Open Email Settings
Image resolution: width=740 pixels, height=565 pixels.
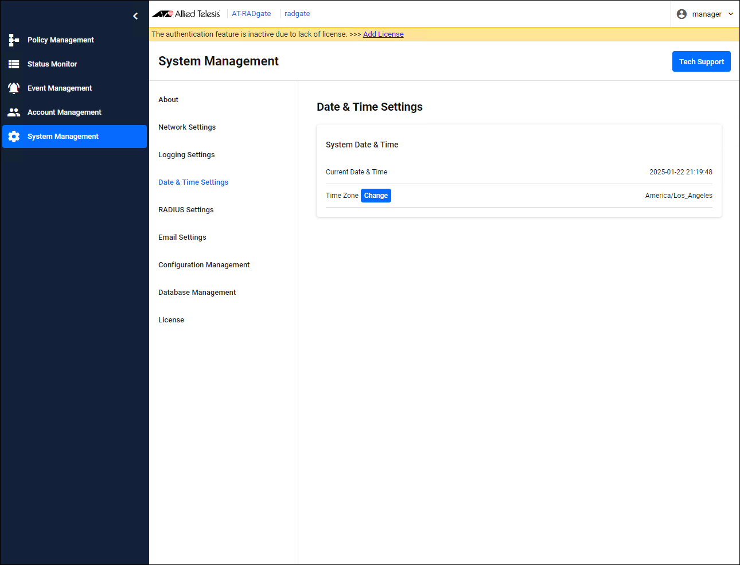pyautogui.click(x=182, y=237)
